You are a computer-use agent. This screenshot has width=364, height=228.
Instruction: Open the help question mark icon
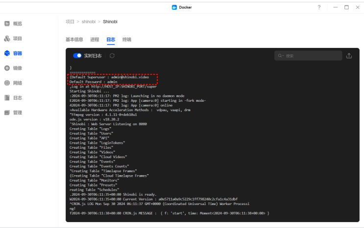pyautogui.click(x=319, y=7)
